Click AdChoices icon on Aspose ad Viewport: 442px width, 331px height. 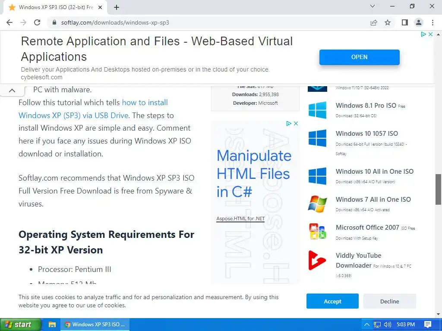[289, 124]
